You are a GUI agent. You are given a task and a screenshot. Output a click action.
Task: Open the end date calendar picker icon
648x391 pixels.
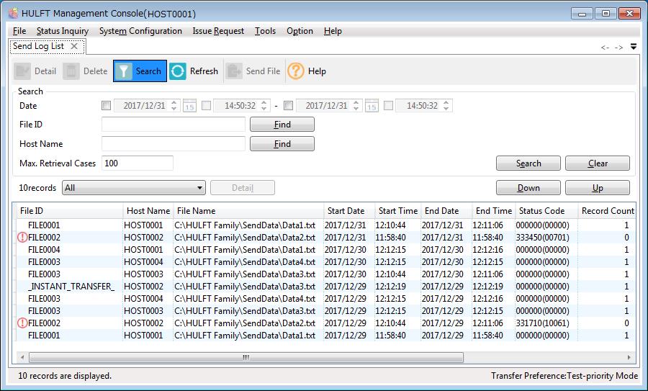point(372,106)
